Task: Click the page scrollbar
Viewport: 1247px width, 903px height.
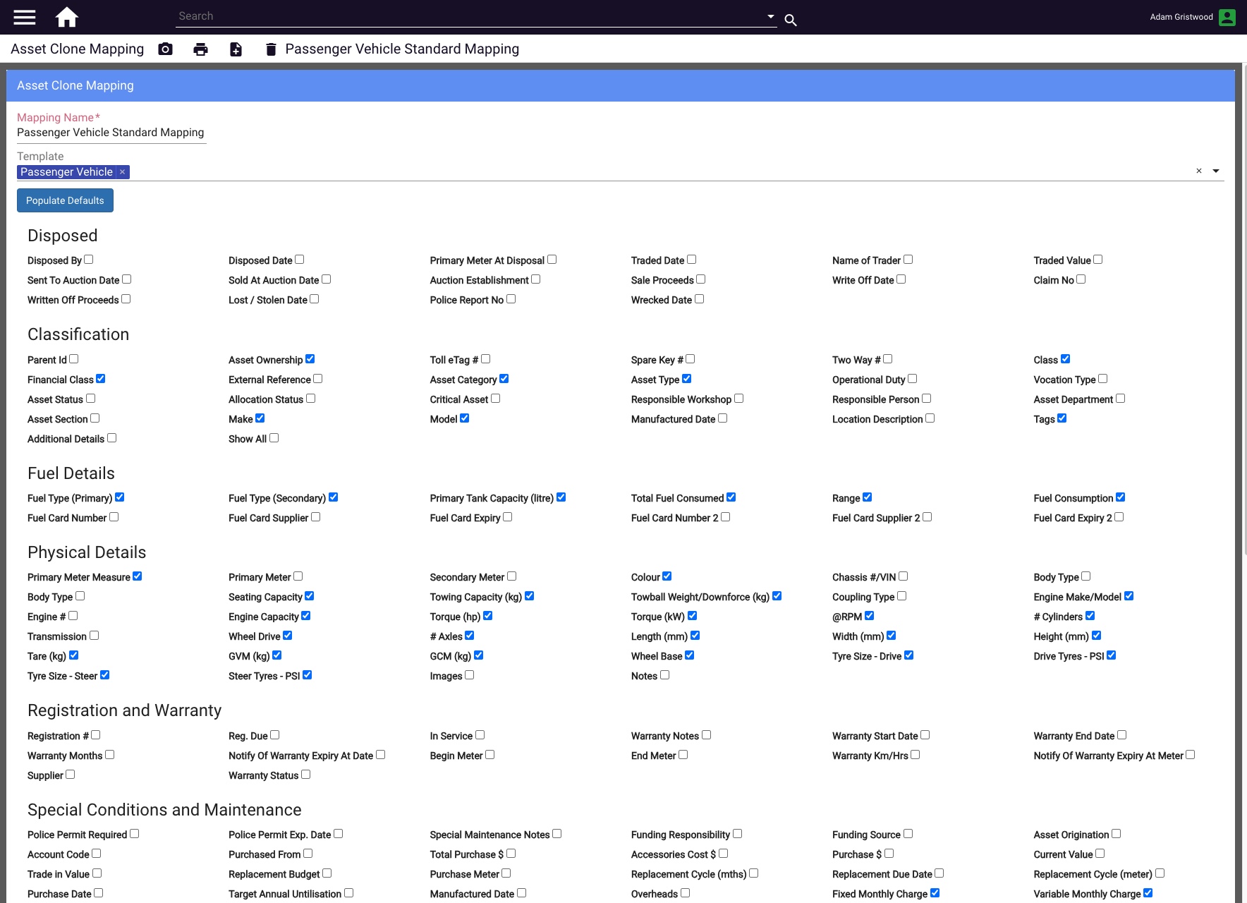Action: coord(1244,310)
